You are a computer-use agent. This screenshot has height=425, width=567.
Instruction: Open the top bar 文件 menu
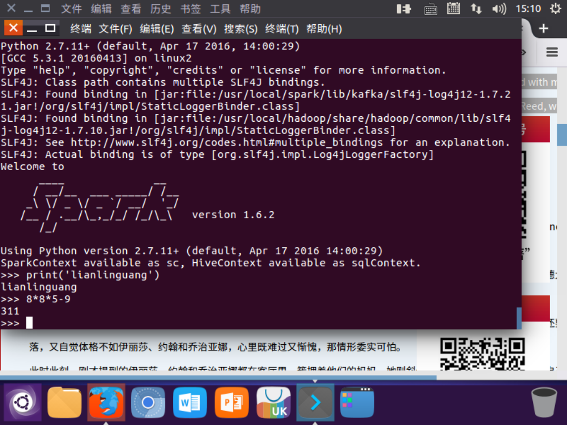(71, 8)
